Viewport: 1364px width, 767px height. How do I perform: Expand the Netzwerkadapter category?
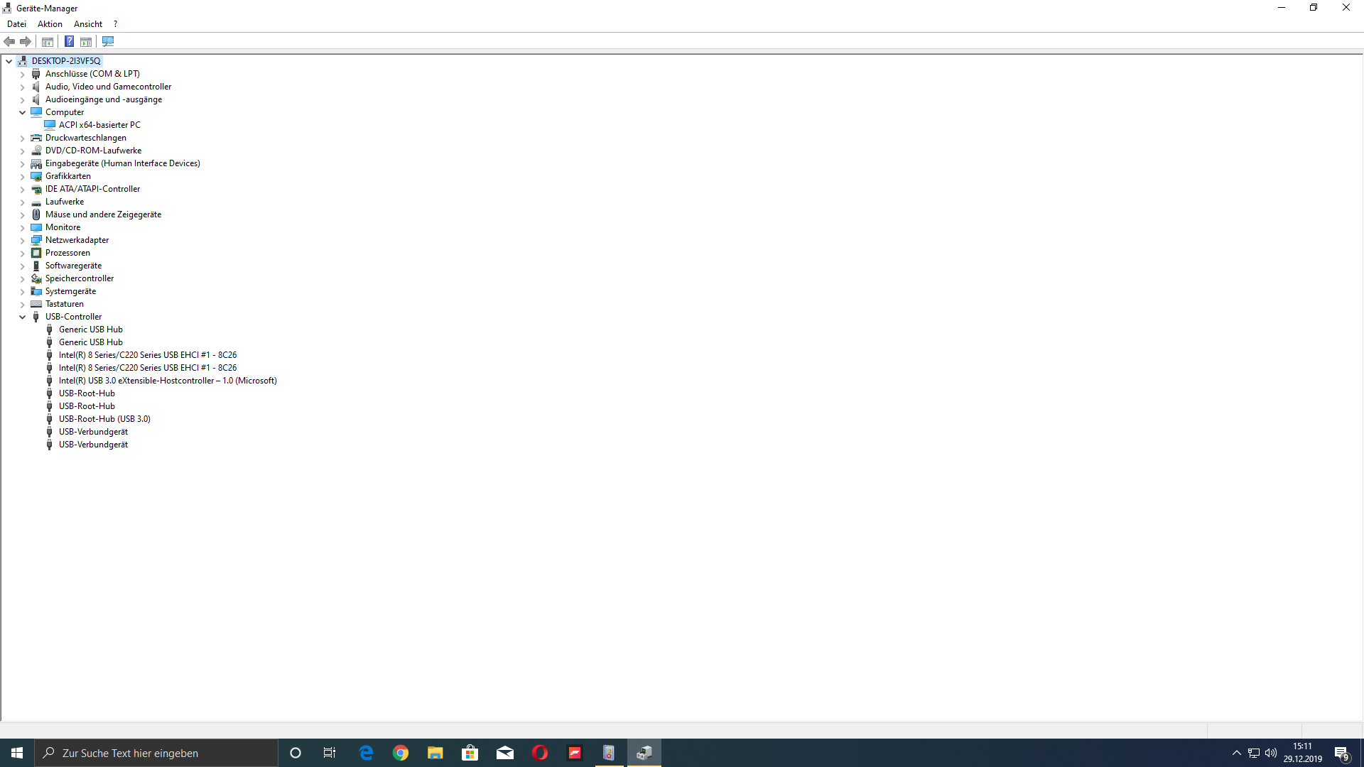pyautogui.click(x=22, y=241)
